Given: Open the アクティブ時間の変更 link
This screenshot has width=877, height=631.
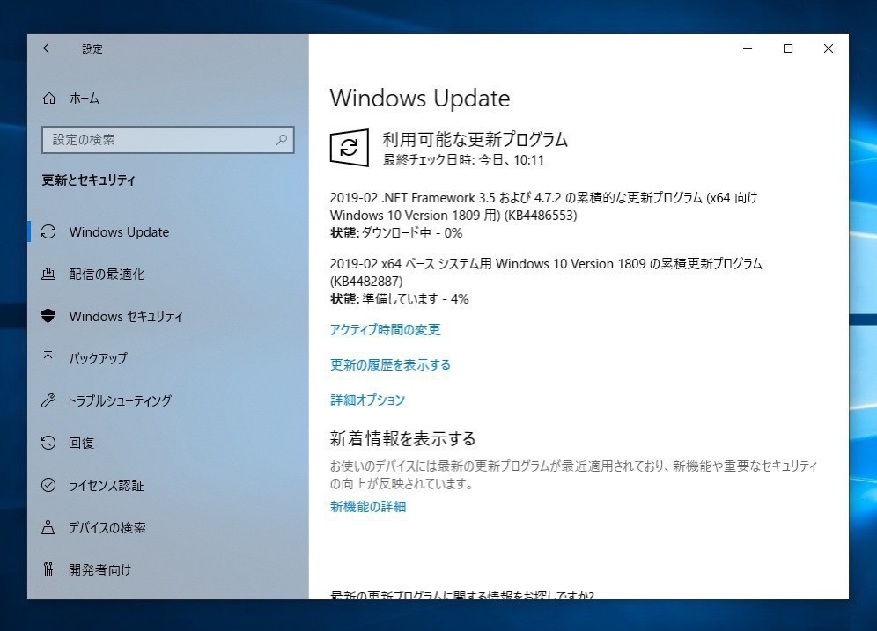Looking at the screenshot, I should 386,329.
